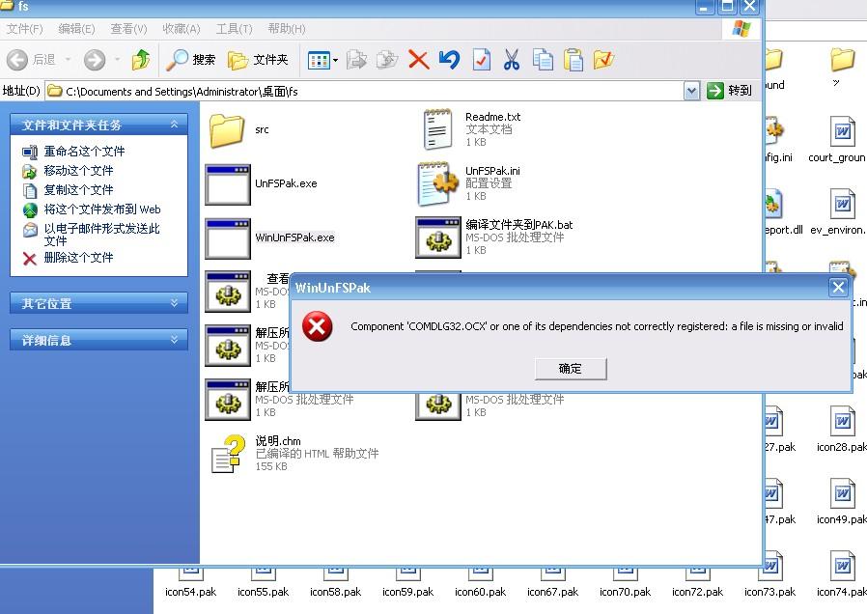Toggle the Folders (文件夹) pane button
867x614 pixels.
click(258, 60)
